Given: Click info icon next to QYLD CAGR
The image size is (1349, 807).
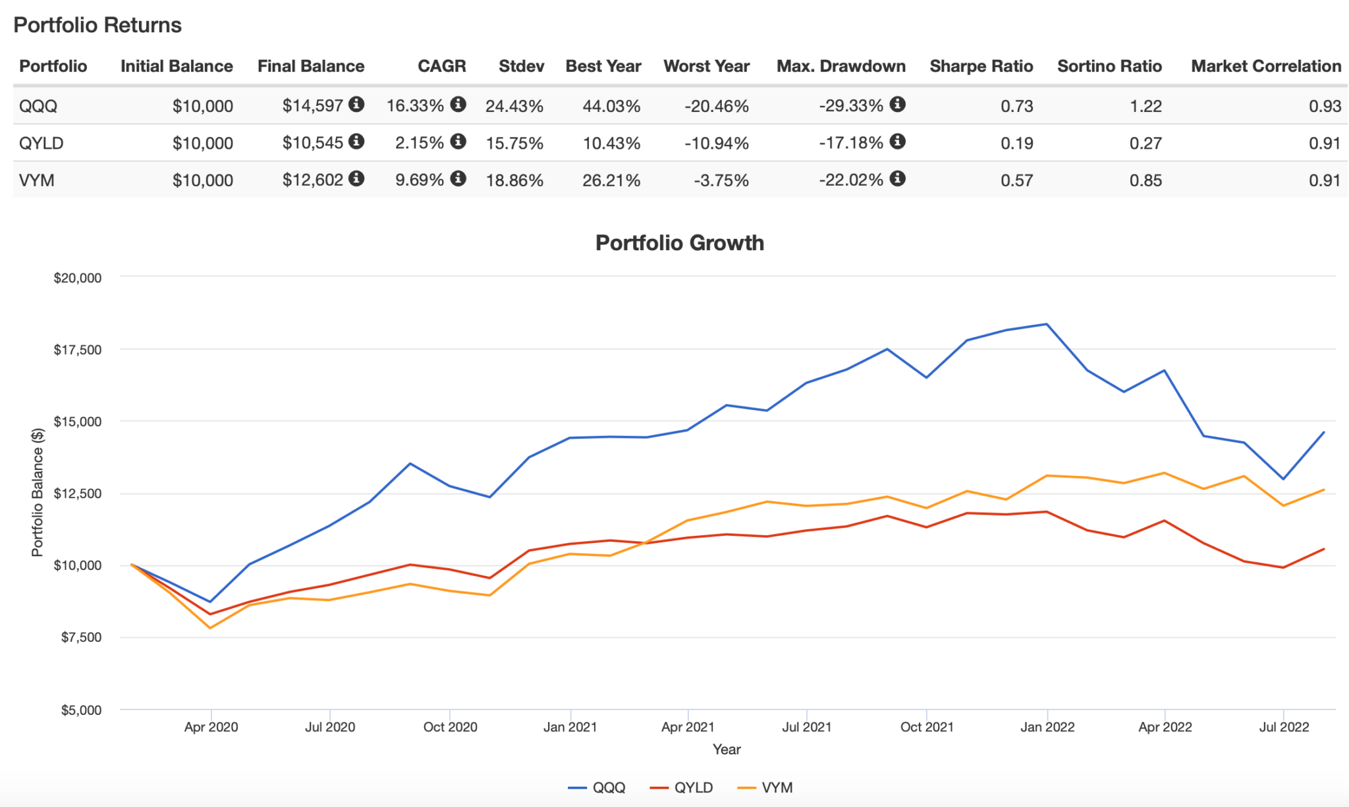Looking at the screenshot, I should tap(458, 142).
